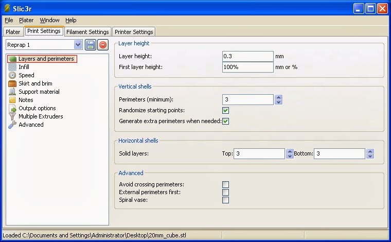
Task: Click the Multiple Extruders funnel icon
Action: (12, 116)
